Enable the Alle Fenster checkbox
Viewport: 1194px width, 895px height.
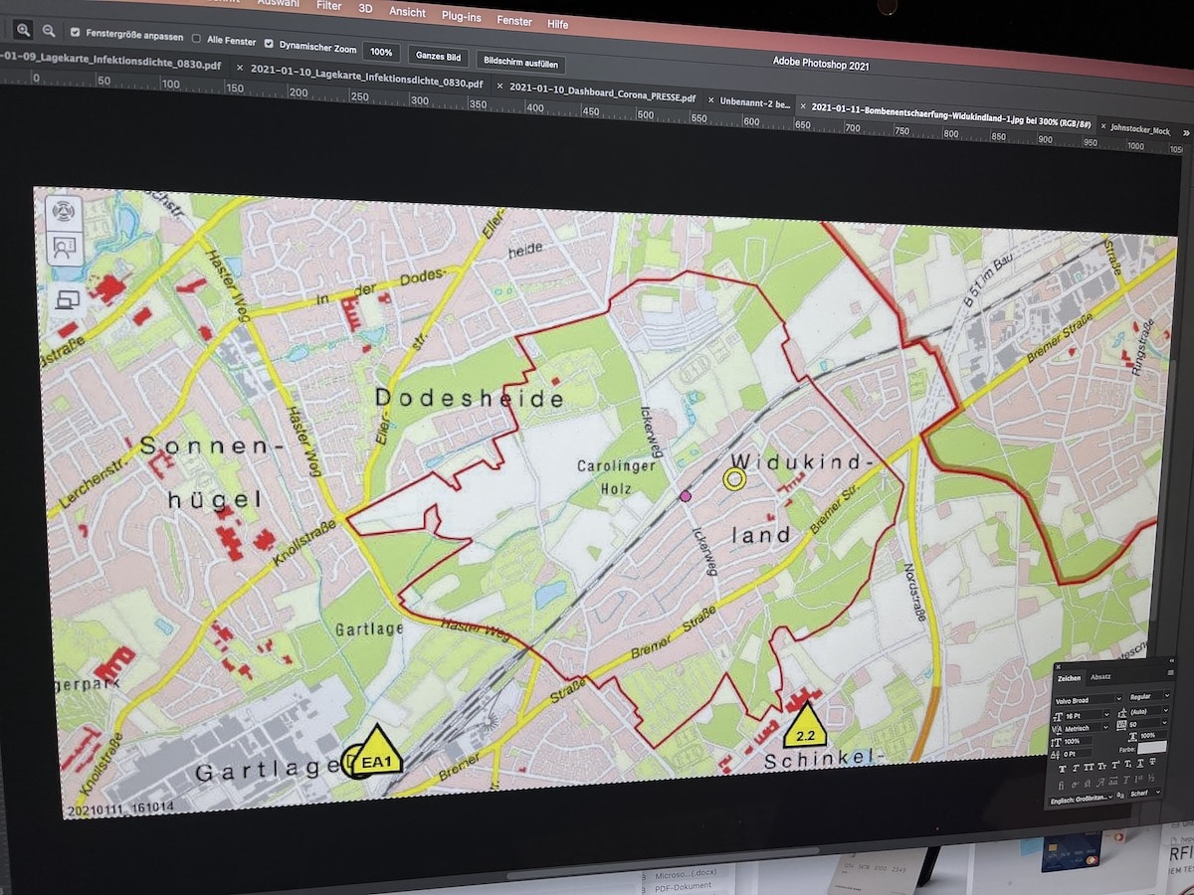[196, 40]
